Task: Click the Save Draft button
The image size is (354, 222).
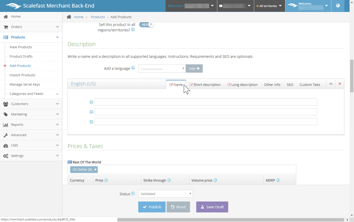Action: tap(212, 207)
